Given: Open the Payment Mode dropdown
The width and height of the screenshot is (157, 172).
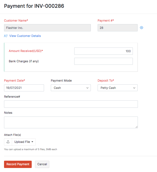Looking at the screenshot, I should click(x=71, y=88).
